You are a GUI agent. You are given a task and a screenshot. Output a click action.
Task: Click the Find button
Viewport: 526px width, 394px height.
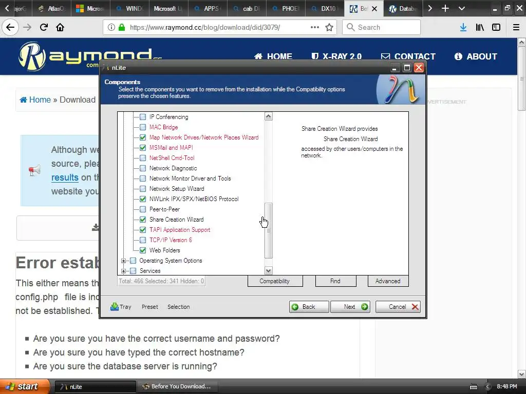335,281
